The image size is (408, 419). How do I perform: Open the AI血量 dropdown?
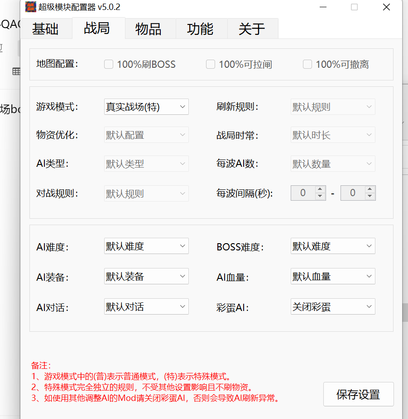coord(332,276)
